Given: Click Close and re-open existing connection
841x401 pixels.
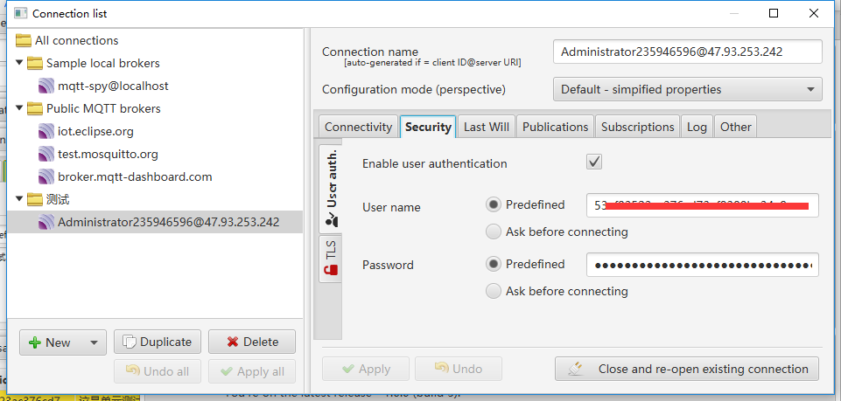Looking at the screenshot, I should pyautogui.click(x=687, y=369).
